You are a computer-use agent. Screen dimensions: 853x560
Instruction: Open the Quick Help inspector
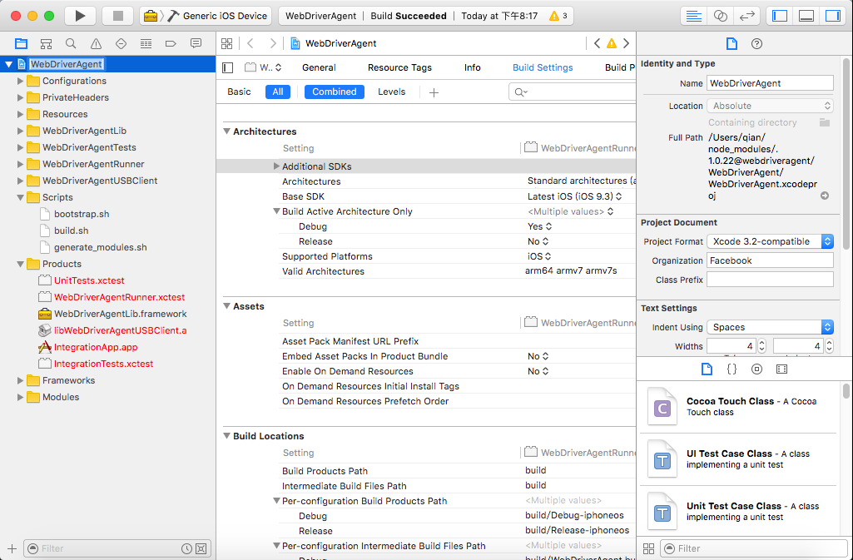(x=756, y=43)
